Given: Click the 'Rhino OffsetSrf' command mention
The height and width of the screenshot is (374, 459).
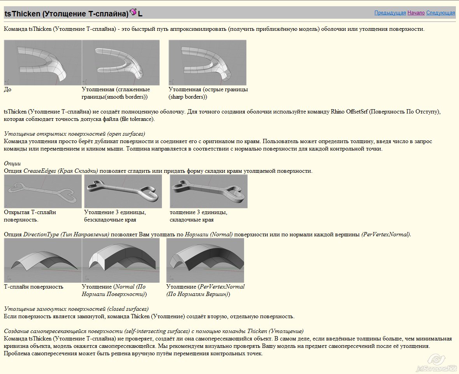Looking at the screenshot, I should click(x=349, y=112).
